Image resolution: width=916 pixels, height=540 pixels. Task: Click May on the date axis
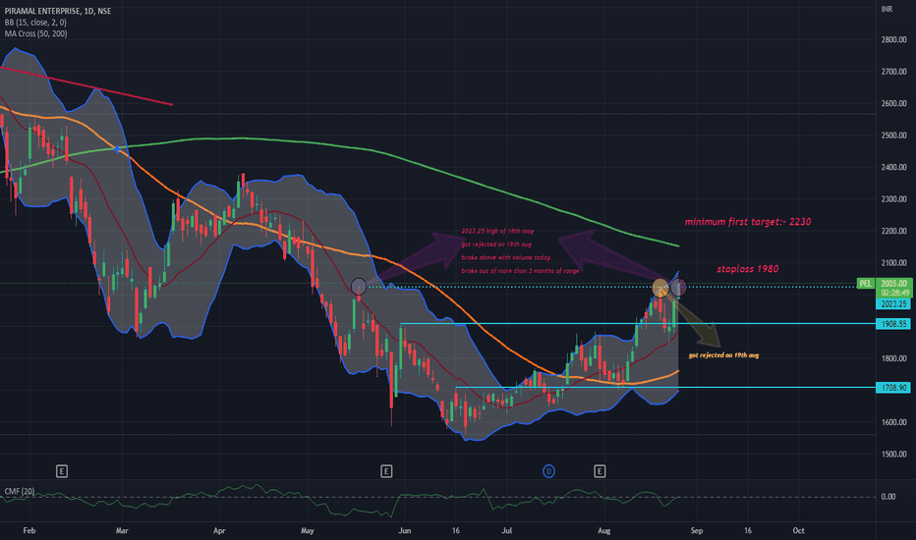pos(308,530)
